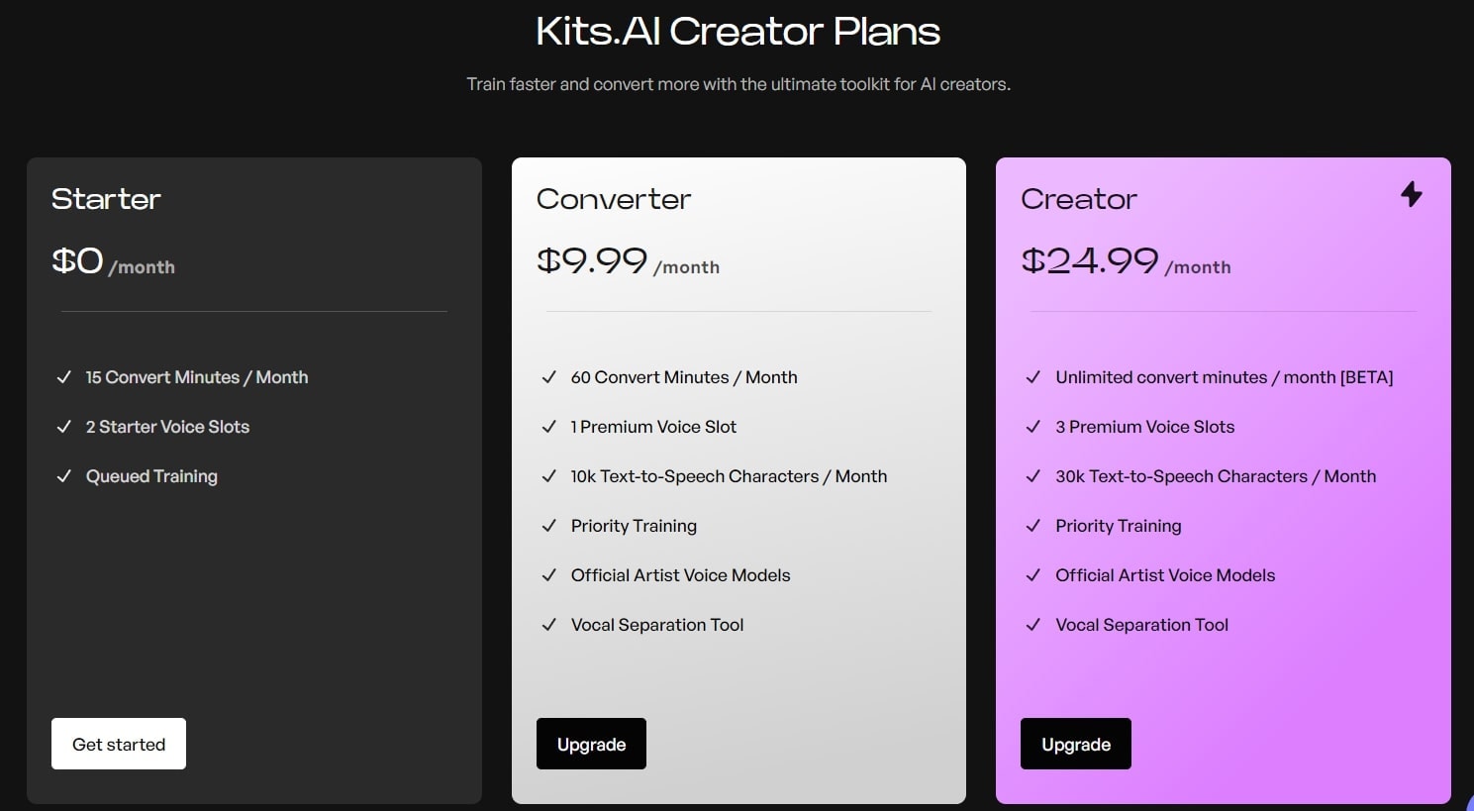Click checkmark beside Queued Training

64,476
